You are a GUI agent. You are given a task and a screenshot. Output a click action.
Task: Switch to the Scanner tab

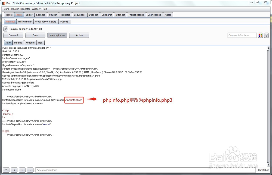pos(41,15)
